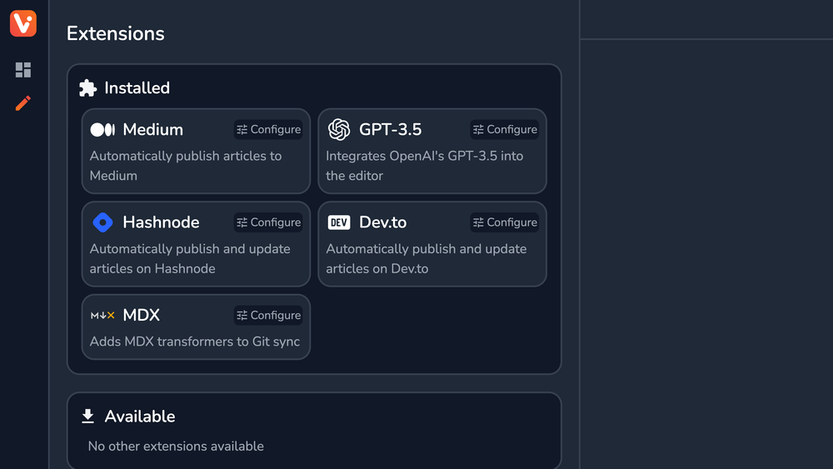The image size is (833, 469).
Task: Open the editor pencil icon in sidebar
Action: (x=22, y=103)
